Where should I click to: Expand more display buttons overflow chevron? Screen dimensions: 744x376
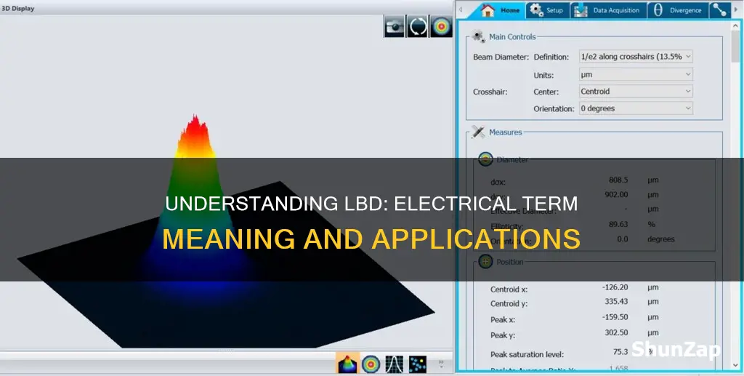[x=441, y=364]
